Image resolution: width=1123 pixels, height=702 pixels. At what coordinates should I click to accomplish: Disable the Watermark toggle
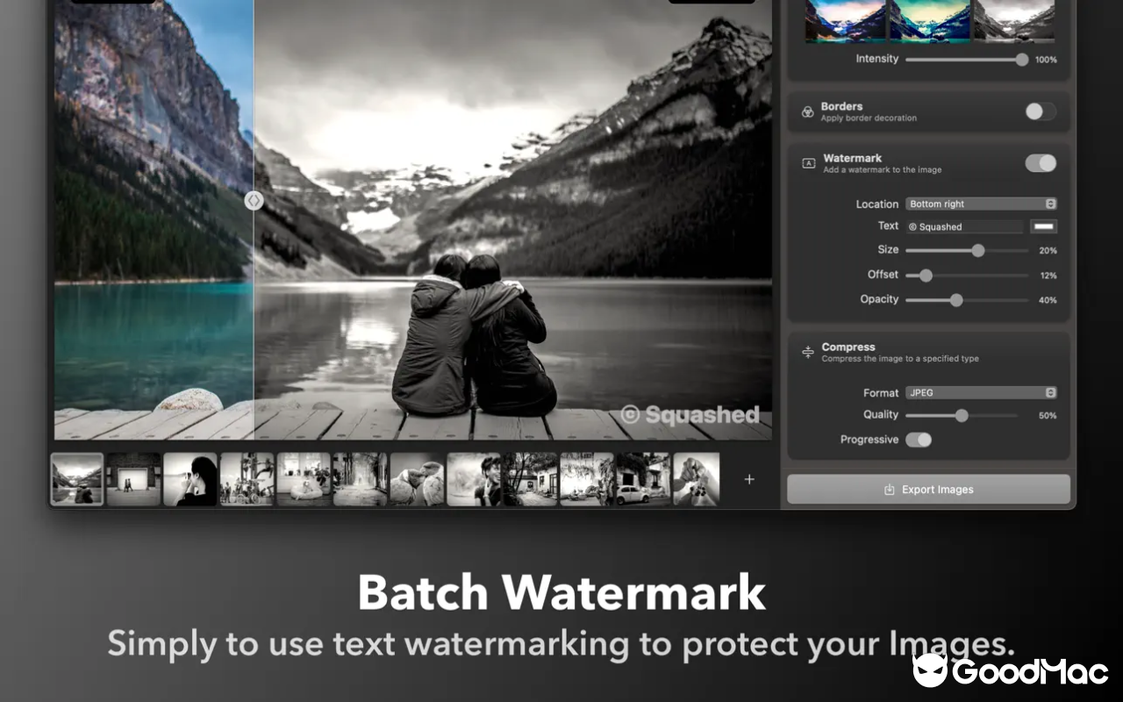pyautogui.click(x=1041, y=163)
